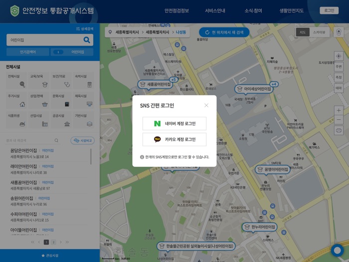This screenshot has width=349, height=262.
Task: Click search-within-results magnifier icon
Action: (x=56, y=141)
